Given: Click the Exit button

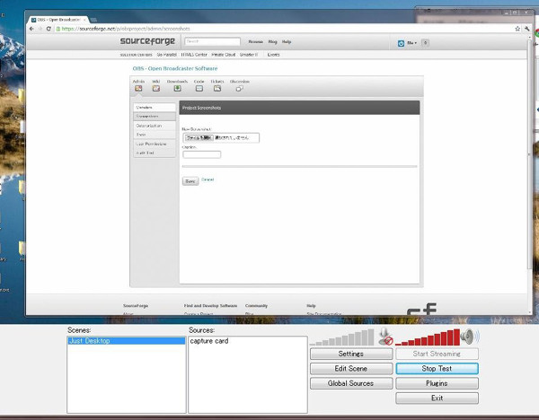Looking at the screenshot, I should pyautogui.click(x=437, y=398).
